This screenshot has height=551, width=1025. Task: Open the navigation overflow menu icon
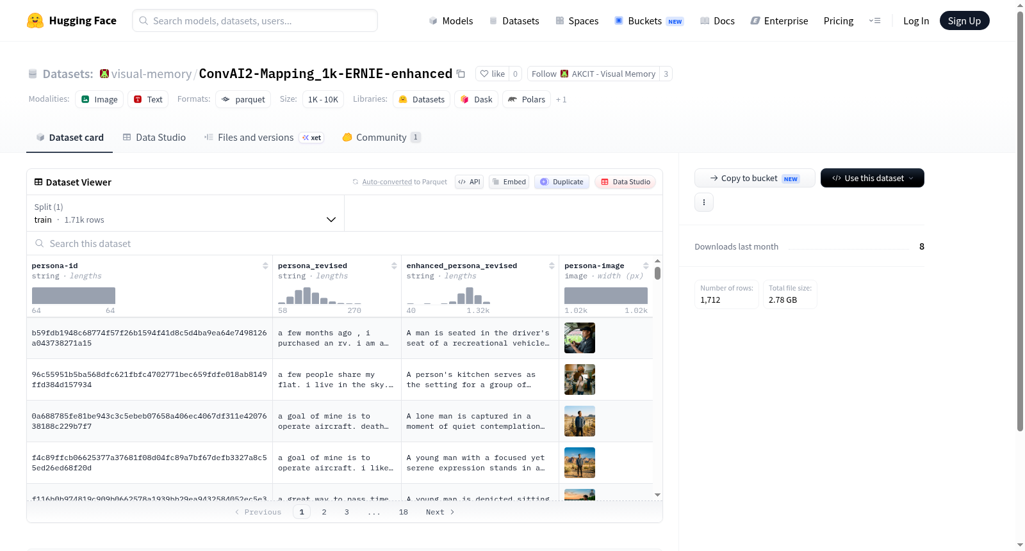point(874,20)
